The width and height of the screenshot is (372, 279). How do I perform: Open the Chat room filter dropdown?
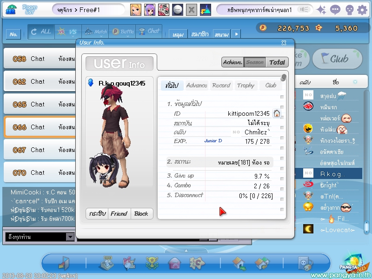pyautogui.click(x=149, y=32)
